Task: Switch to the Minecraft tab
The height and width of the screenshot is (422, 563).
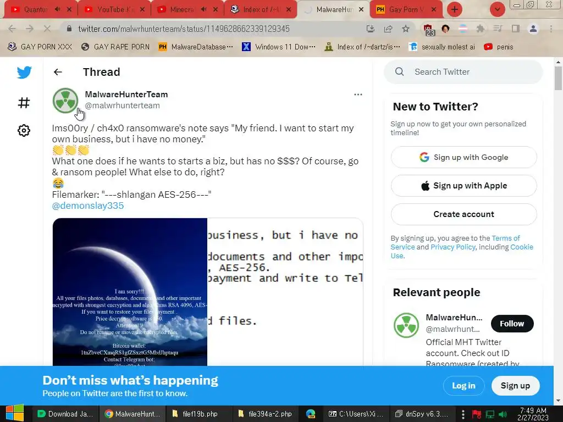Action: coord(187,9)
